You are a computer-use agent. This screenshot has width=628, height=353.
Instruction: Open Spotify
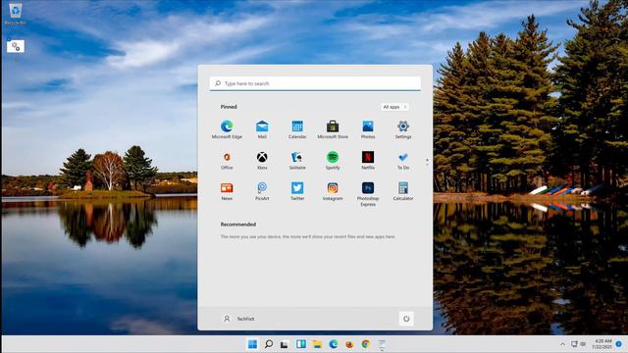coord(333,161)
